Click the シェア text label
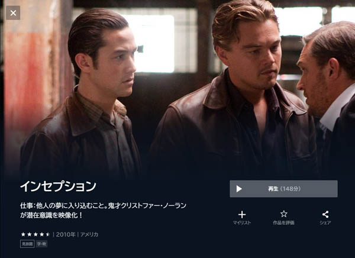 (x=325, y=222)
